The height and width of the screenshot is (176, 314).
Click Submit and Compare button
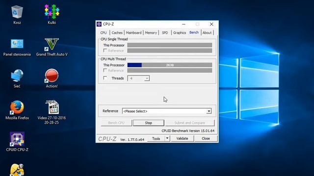[x=190, y=123]
